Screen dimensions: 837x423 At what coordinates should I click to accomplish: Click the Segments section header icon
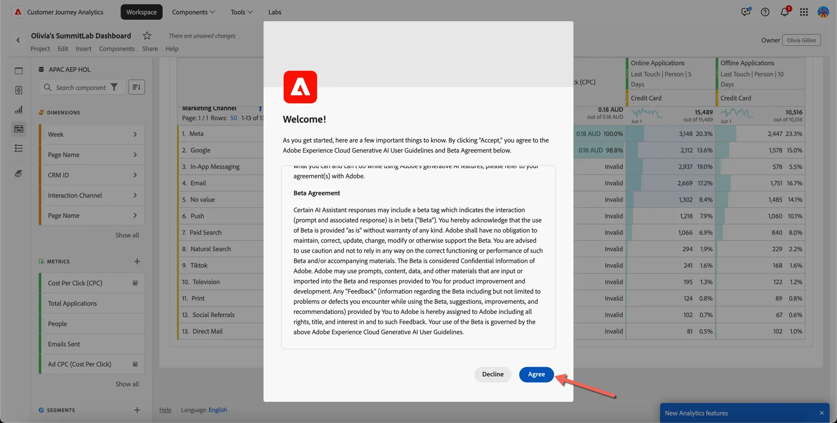pyautogui.click(x=41, y=410)
